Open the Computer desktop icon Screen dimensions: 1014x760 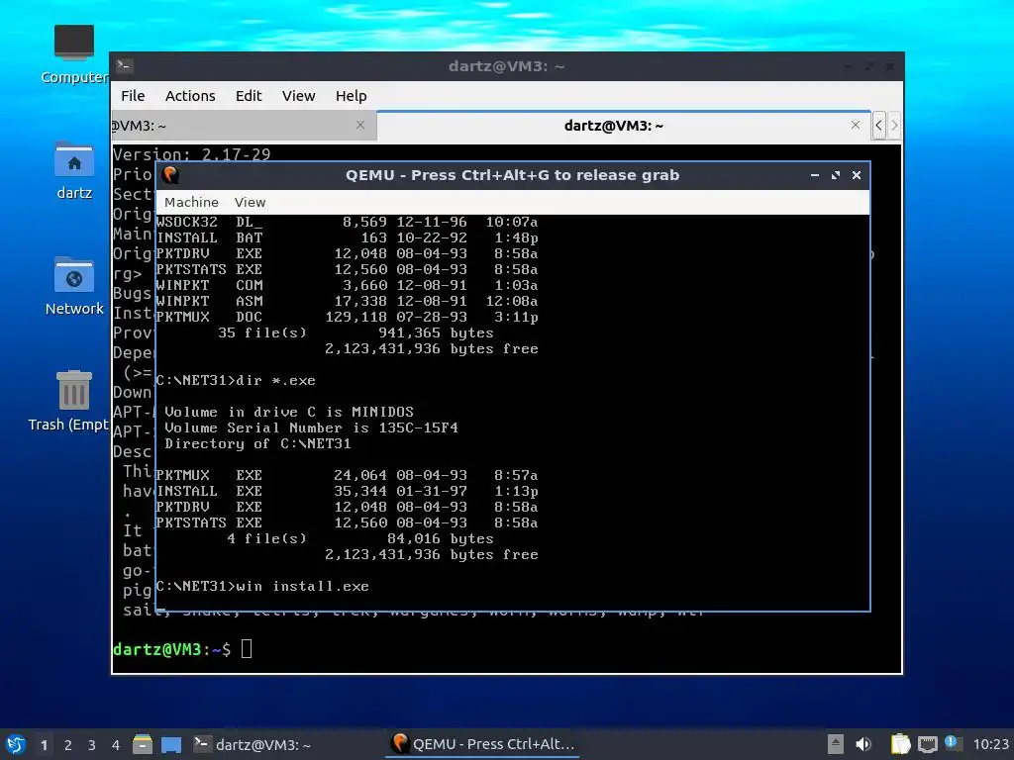tap(74, 54)
